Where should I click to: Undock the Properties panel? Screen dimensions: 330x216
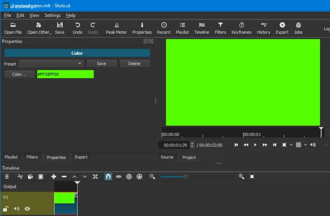click(146, 41)
